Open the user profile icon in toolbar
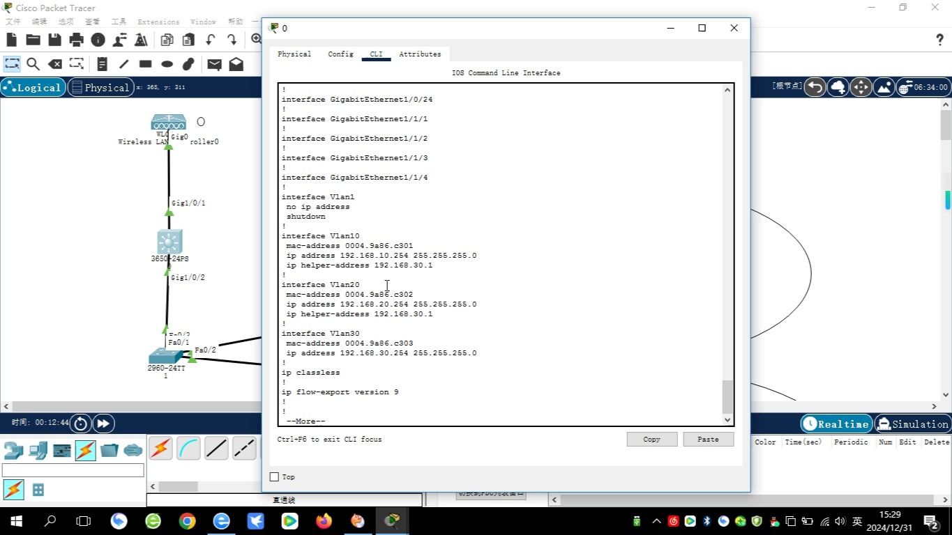The image size is (952, 535). [120, 40]
